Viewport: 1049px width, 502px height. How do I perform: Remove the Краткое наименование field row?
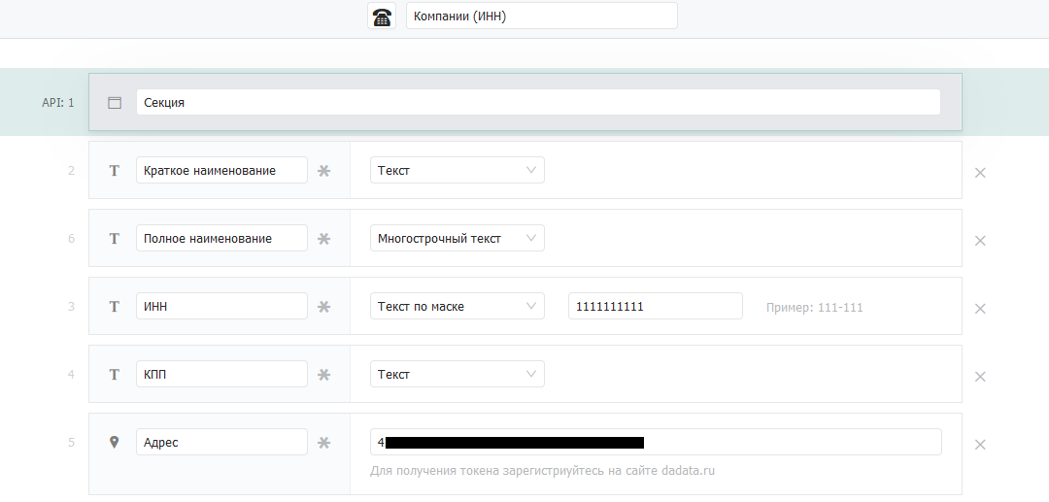980,173
